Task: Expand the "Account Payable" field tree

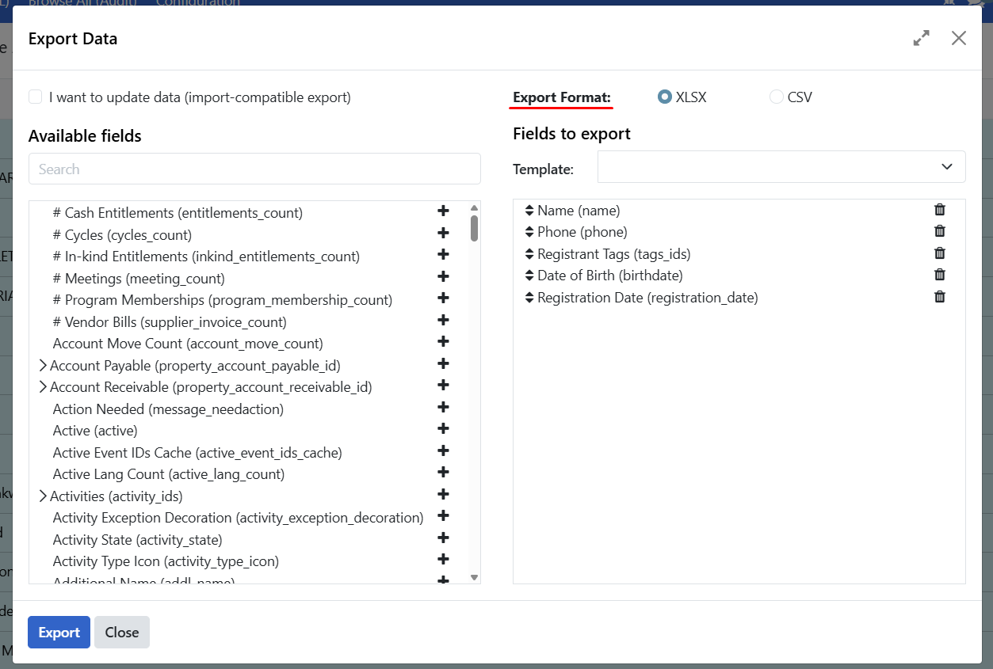Action: click(x=42, y=364)
